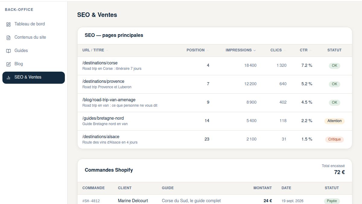The image size is (362, 204).
Task: Click the CLIENT column header
Action: click(x=125, y=188)
